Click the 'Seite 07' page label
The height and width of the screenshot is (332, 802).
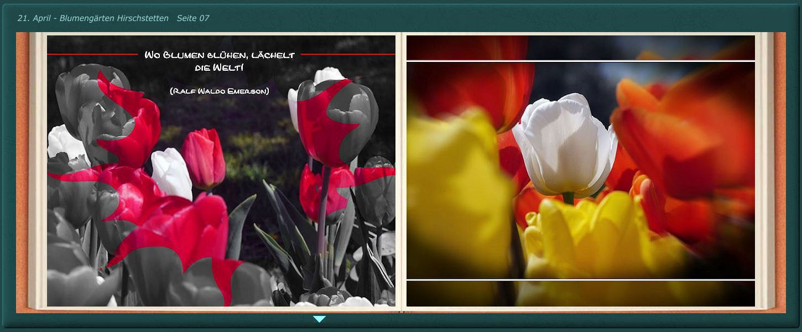click(x=193, y=18)
